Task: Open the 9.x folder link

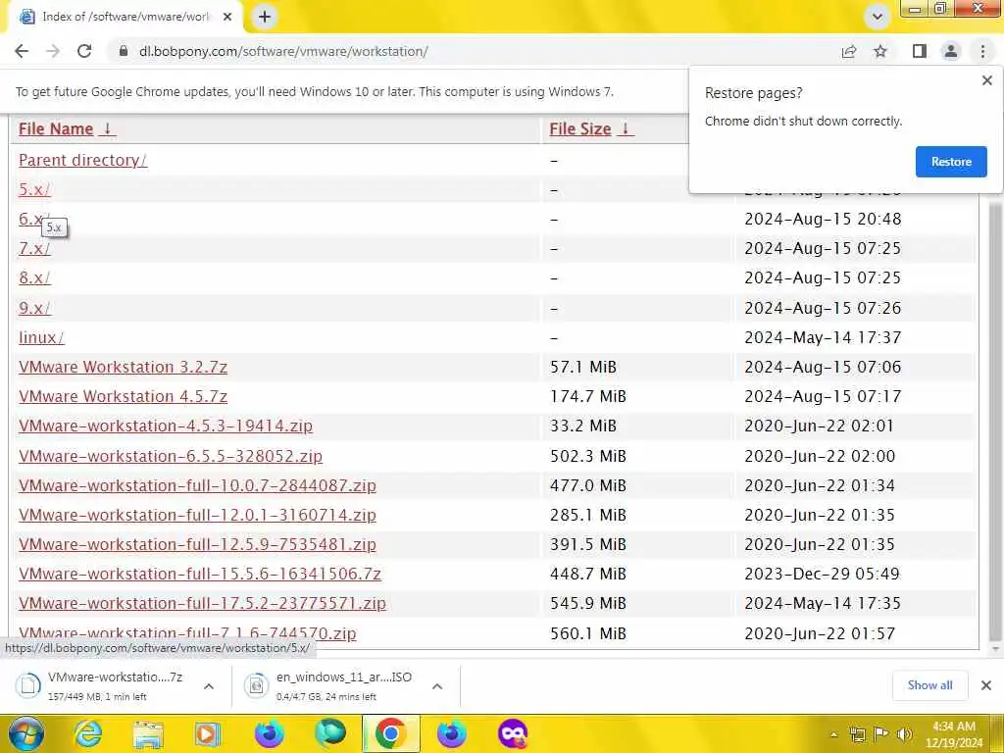Action: point(34,308)
